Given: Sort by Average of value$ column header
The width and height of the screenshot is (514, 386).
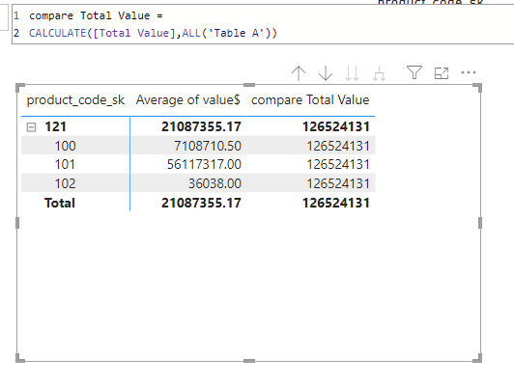Looking at the screenshot, I should pyautogui.click(x=187, y=99).
